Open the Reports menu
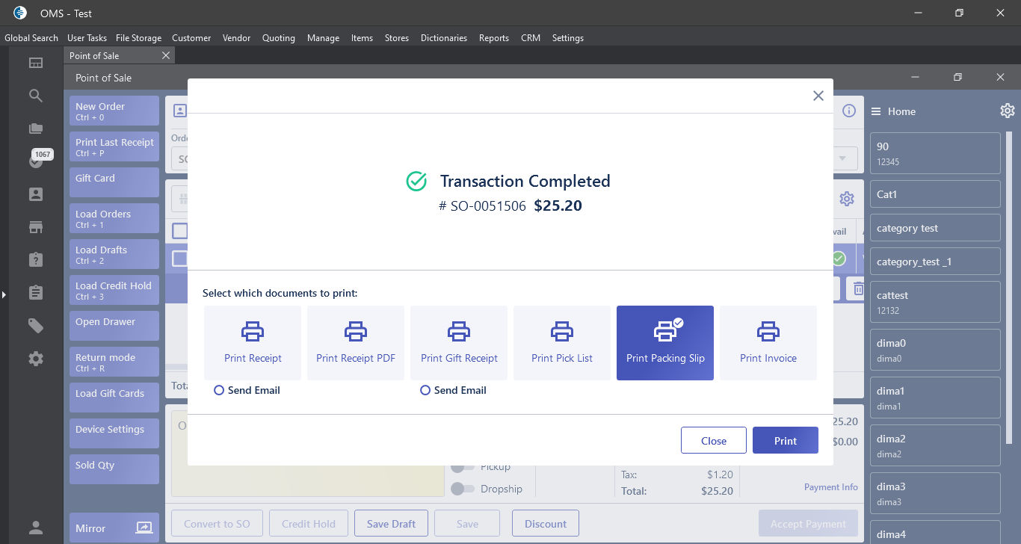The width and height of the screenshot is (1021, 544). 494,38
